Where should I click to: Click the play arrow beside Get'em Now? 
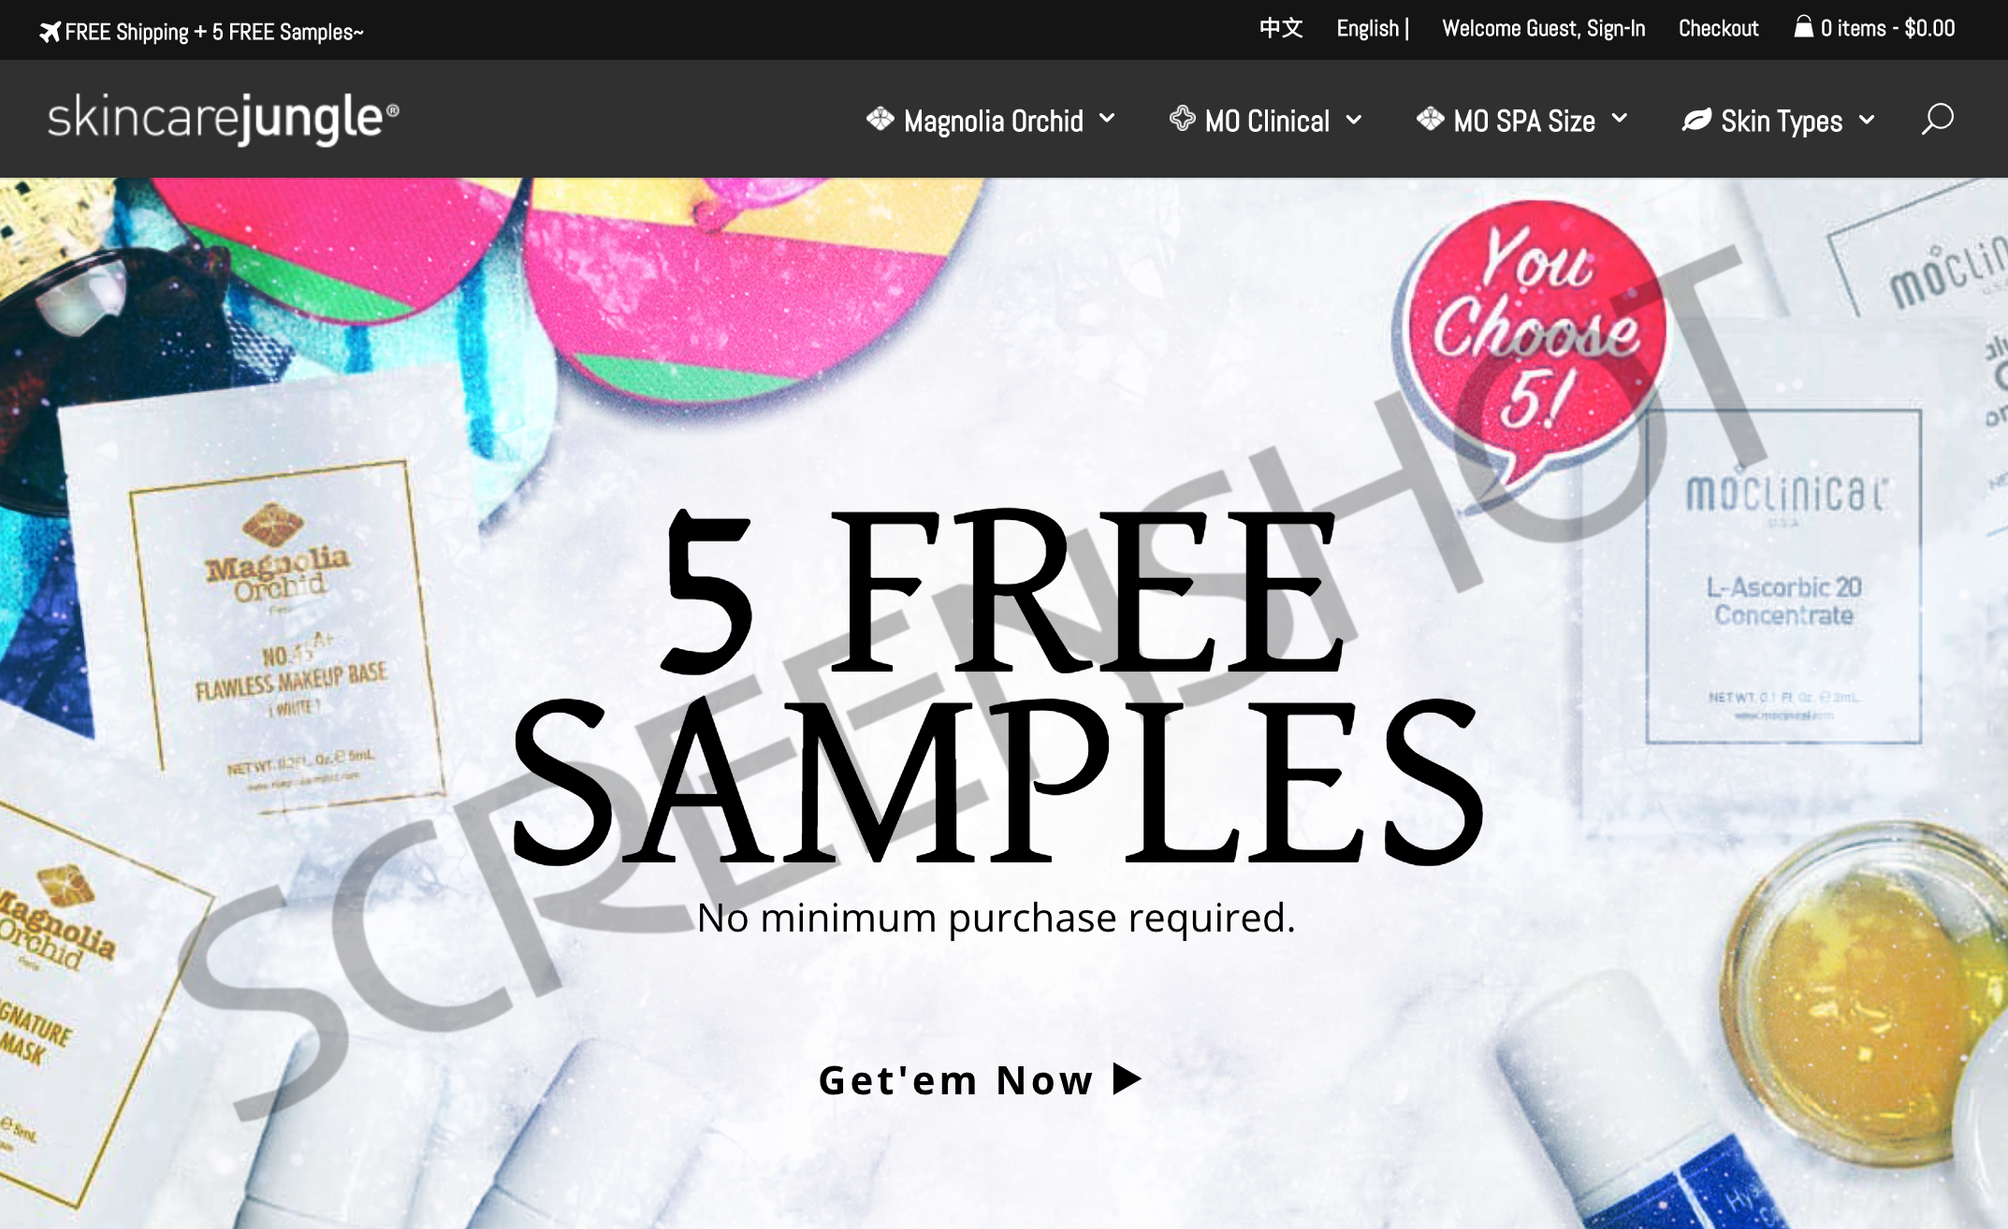[1128, 1078]
